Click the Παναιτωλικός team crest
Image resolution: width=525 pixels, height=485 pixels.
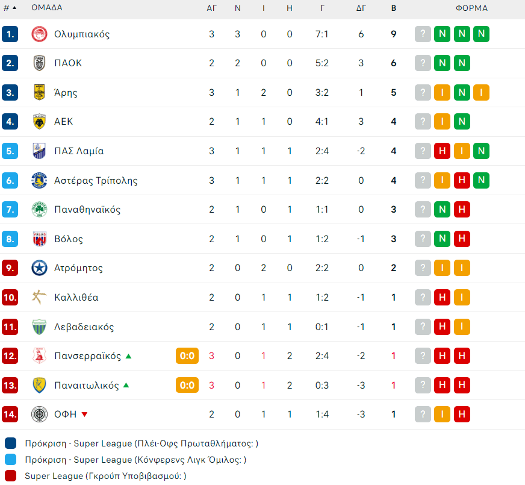[39, 386]
